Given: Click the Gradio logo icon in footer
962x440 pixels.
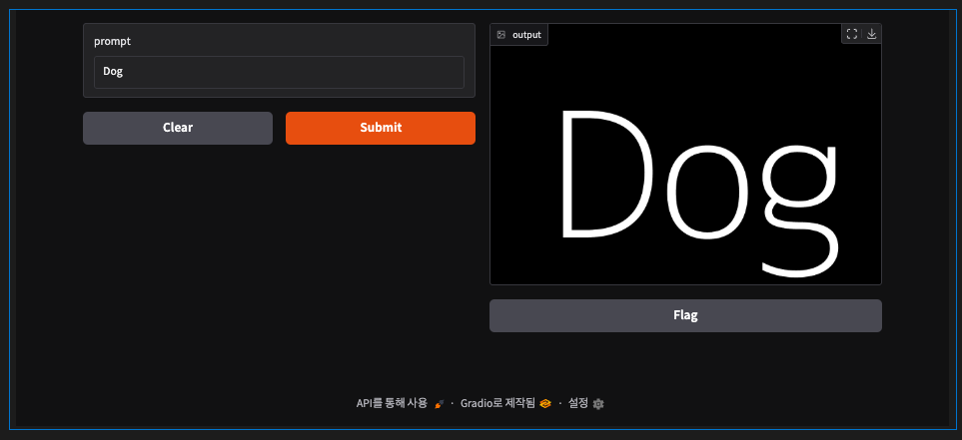Looking at the screenshot, I should [544, 404].
